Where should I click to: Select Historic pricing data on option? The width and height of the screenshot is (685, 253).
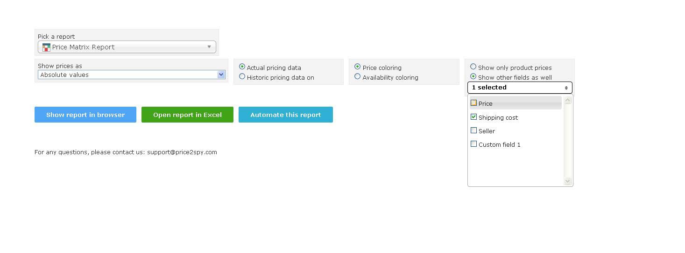click(242, 76)
